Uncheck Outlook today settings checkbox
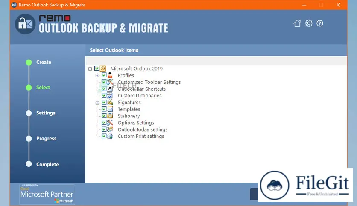 104,129
